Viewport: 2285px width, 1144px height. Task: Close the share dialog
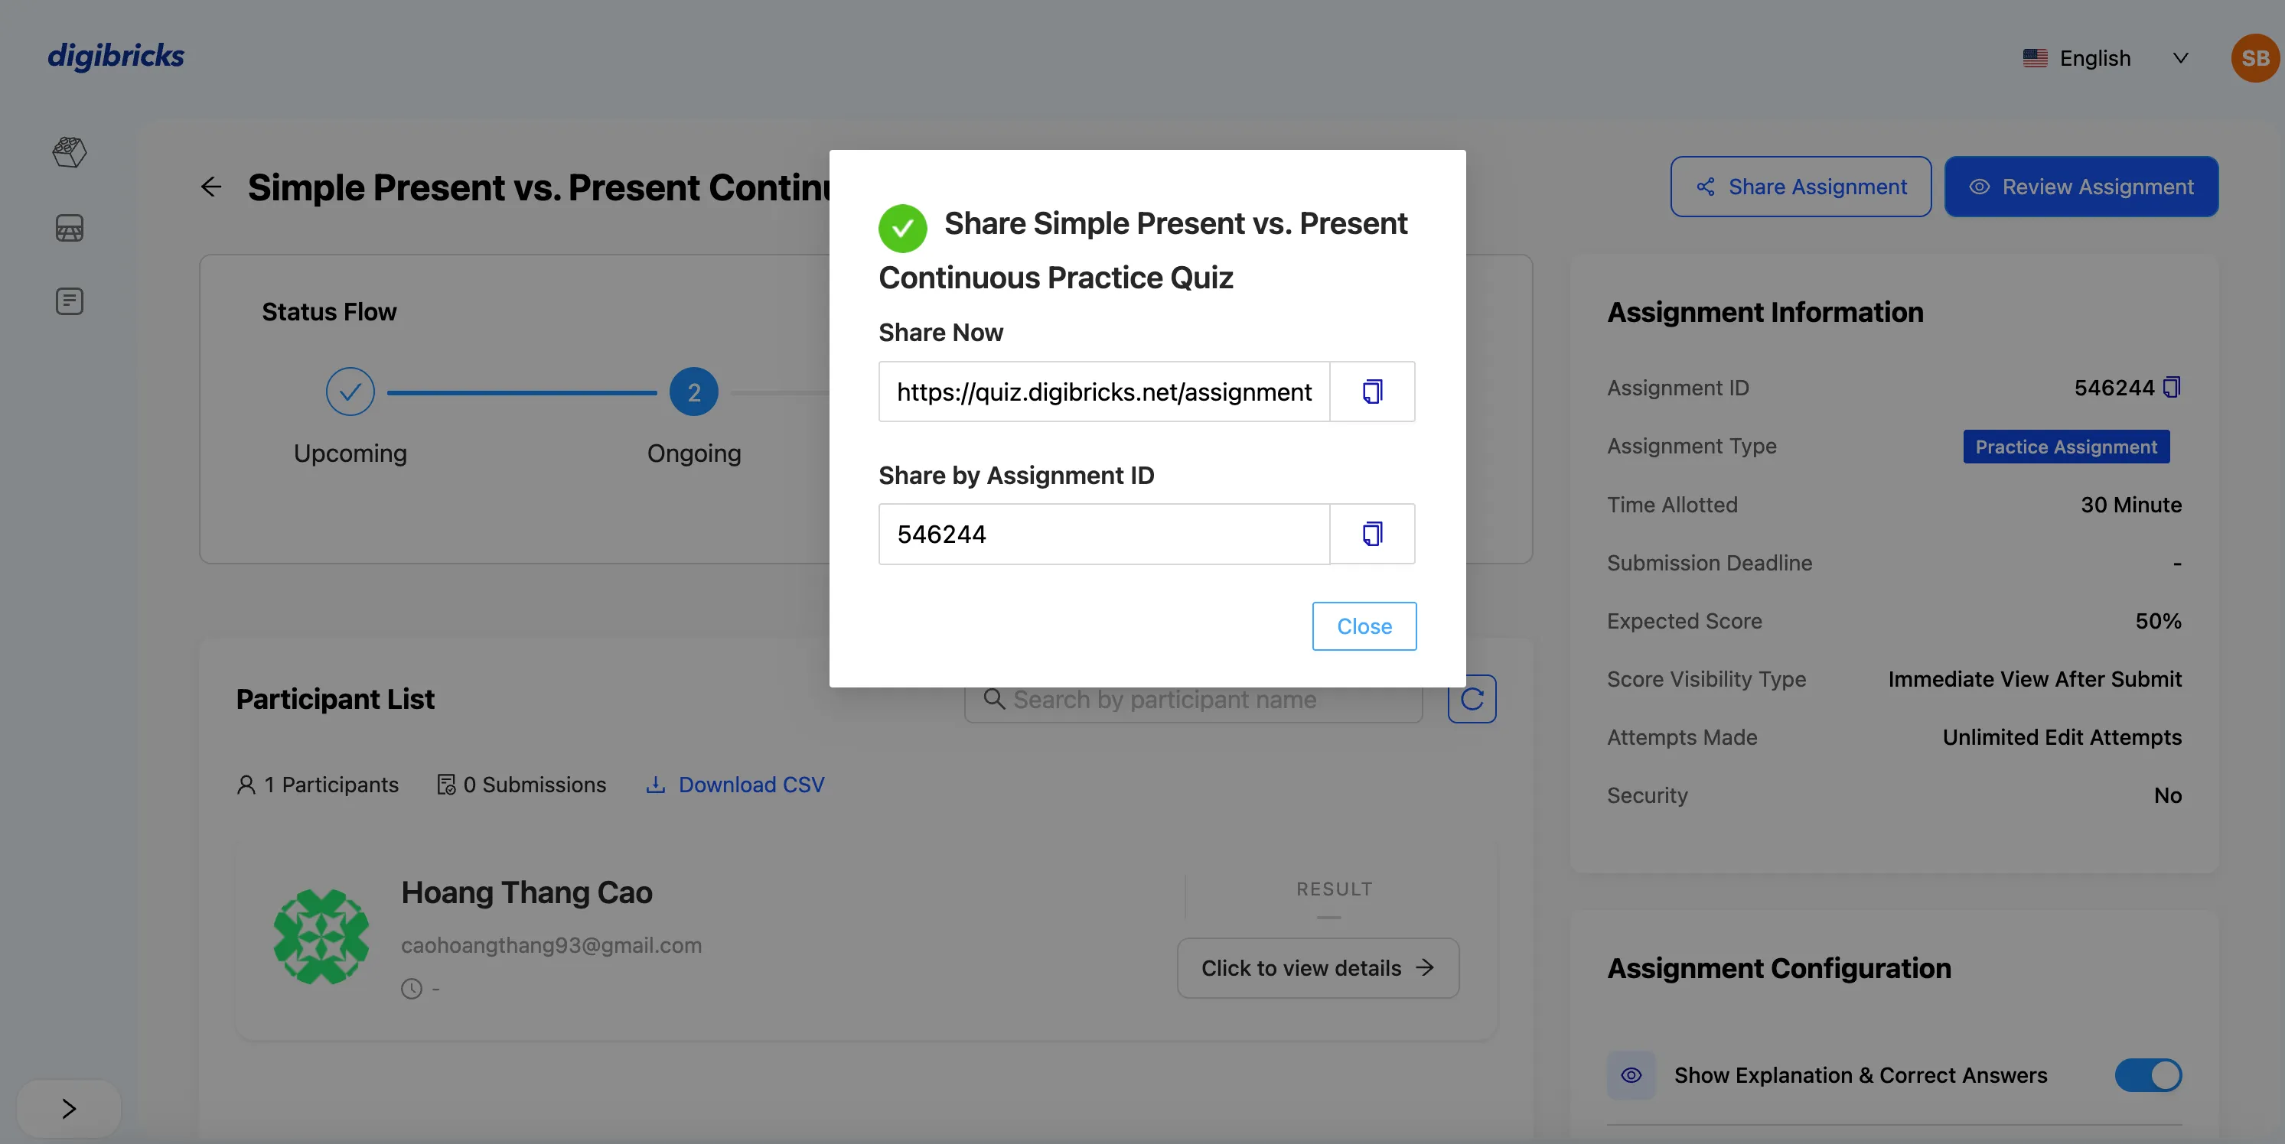coord(1364,626)
